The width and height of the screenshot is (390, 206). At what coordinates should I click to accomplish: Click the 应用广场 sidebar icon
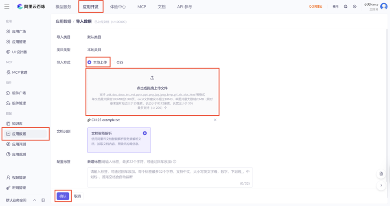tap(8, 32)
